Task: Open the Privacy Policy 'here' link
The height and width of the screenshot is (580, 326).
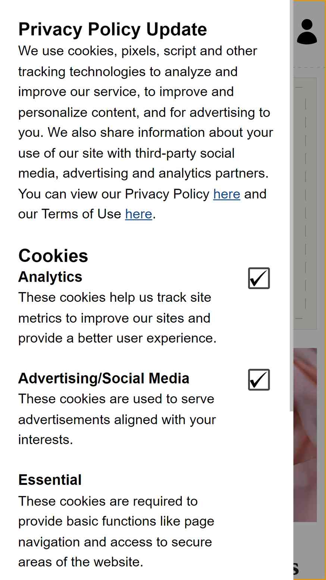Action: [226, 194]
